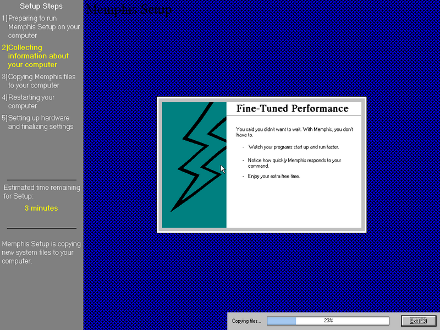The height and width of the screenshot is (330, 440).
Task: Click 'Estimated time remaining for Setup' label
Action: coord(42,191)
